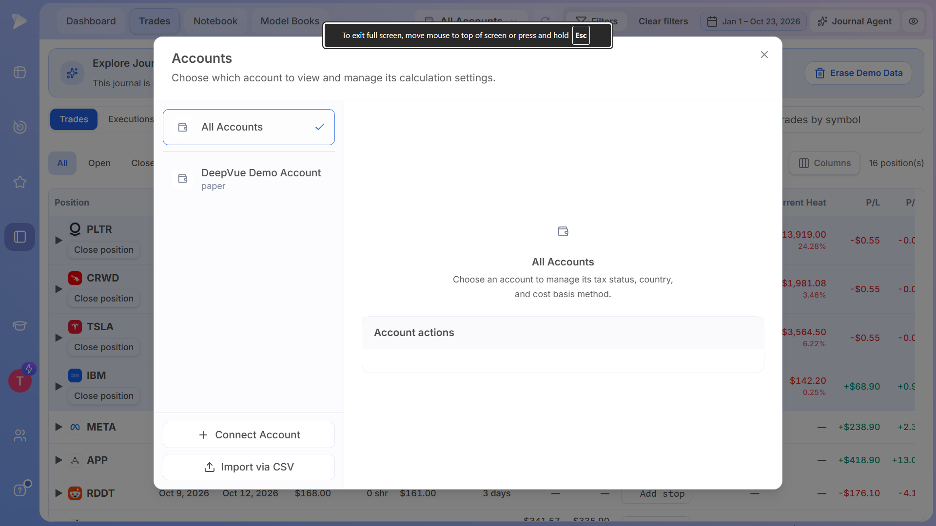
Task: Click Erase Demo Data button
Action: pyautogui.click(x=858, y=73)
